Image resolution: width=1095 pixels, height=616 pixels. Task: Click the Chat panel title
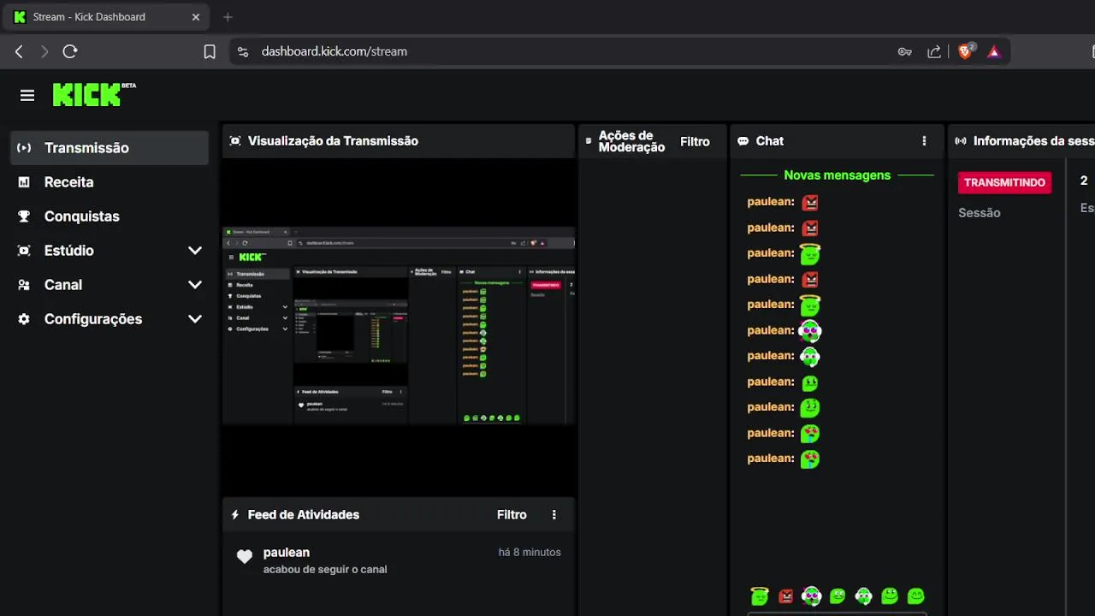click(x=770, y=141)
